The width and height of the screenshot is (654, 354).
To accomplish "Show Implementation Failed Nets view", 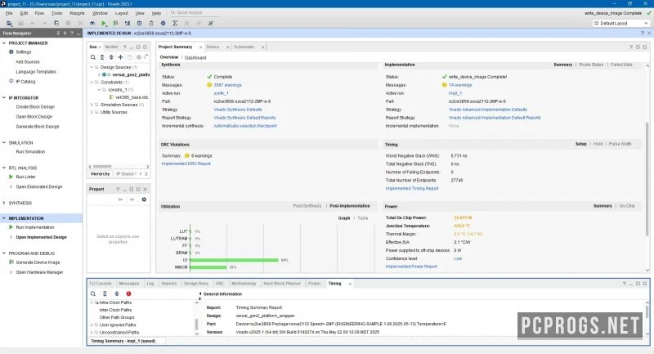I will coord(621,65).
